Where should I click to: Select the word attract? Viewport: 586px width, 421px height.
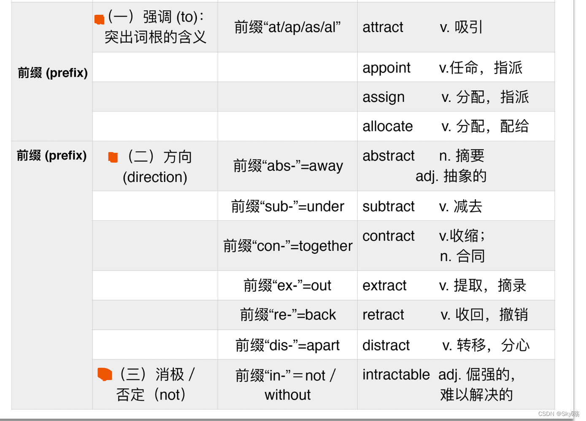click(x=383, y=27)
